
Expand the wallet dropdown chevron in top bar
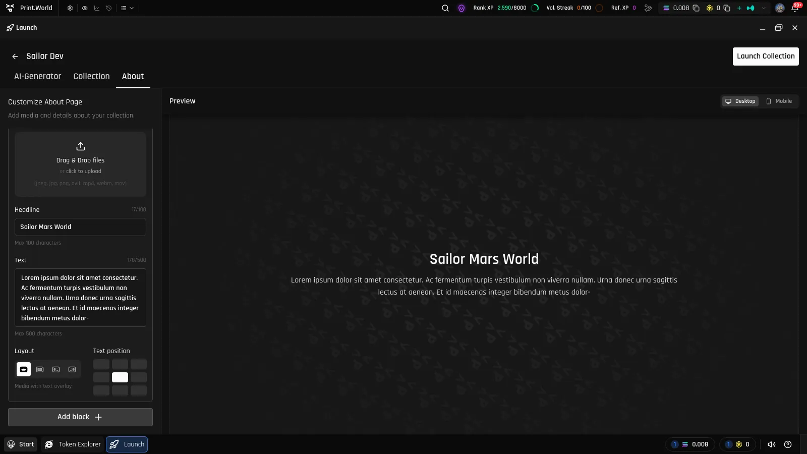point(764,8)
